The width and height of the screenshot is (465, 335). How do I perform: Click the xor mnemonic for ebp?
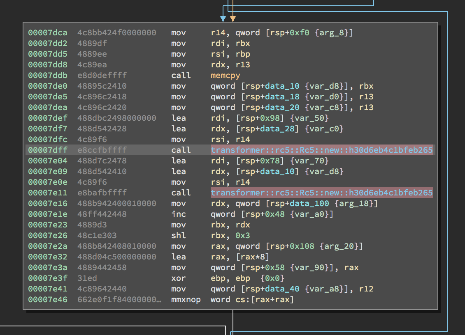tap(178, 278)
